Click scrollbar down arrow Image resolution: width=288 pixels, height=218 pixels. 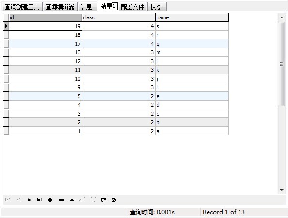[x=282, y=190]
